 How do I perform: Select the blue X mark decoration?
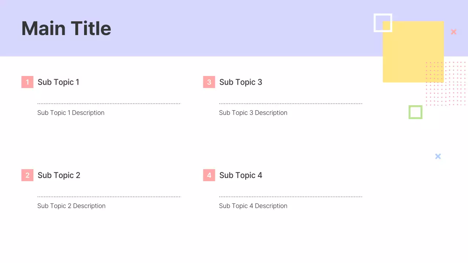point(438,156)
